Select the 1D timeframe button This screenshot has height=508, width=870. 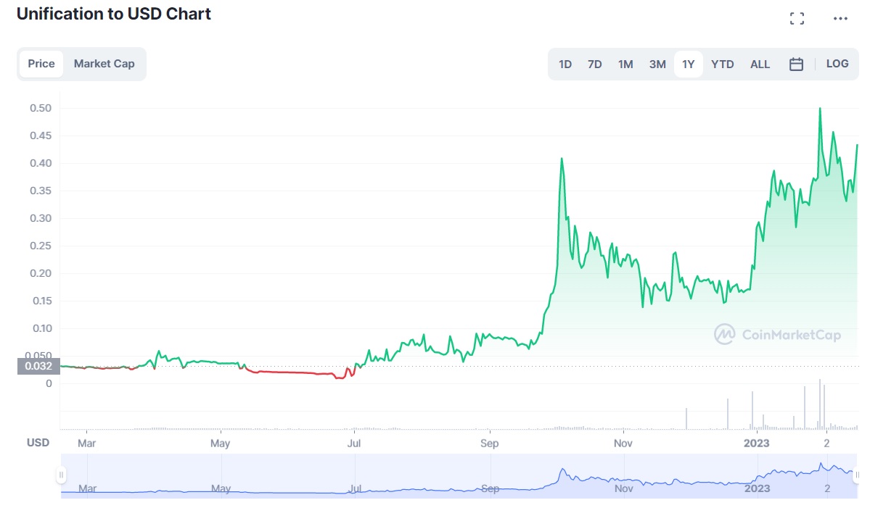[x=565, y=64]
